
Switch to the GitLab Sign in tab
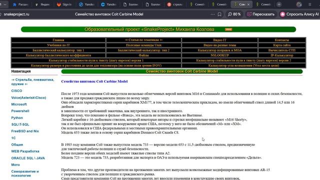(64, 4)
